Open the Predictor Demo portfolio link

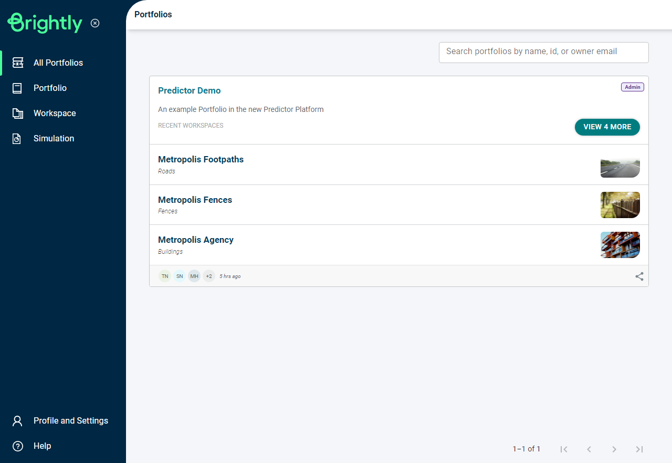tap(189, 90)
